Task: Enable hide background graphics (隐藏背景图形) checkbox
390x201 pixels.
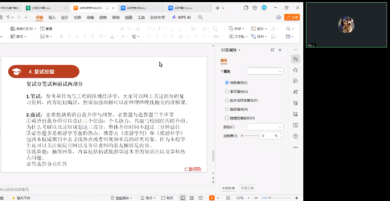Action: [227, 118]
